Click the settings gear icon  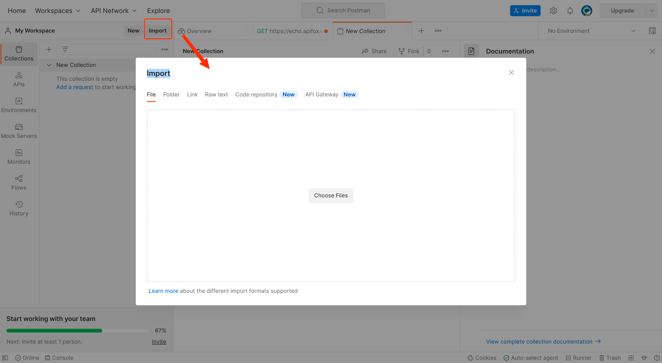tap(553, 11)
